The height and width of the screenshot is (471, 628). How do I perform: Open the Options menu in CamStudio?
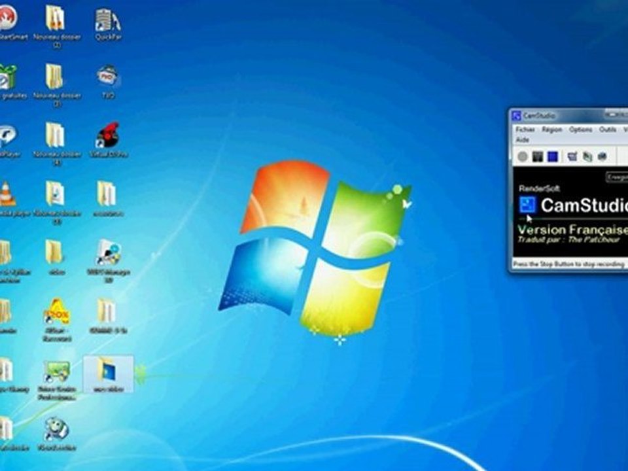(x=581, y=130)
